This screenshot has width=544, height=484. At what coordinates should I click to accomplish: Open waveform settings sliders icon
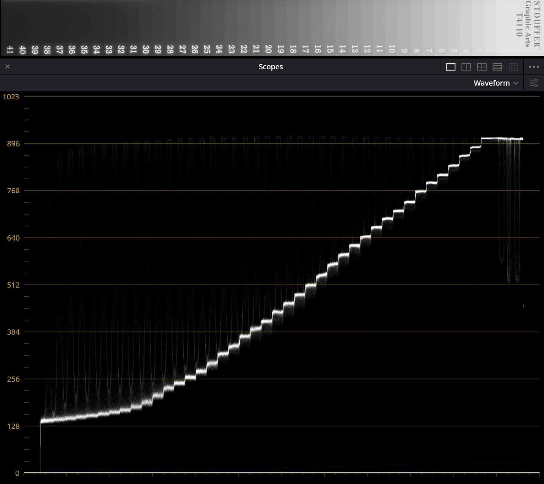[534, 83]
